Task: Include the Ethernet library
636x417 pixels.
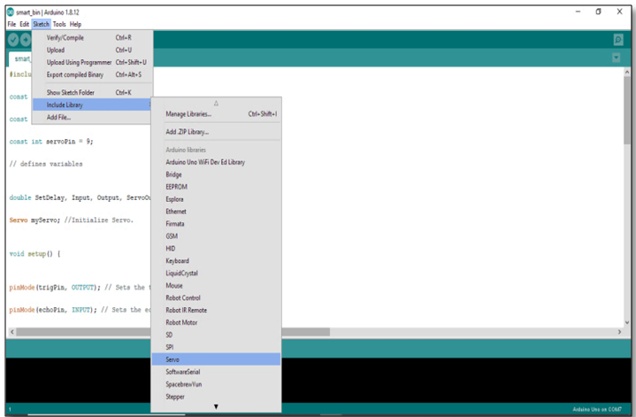Action: click(x=216, y=212)
